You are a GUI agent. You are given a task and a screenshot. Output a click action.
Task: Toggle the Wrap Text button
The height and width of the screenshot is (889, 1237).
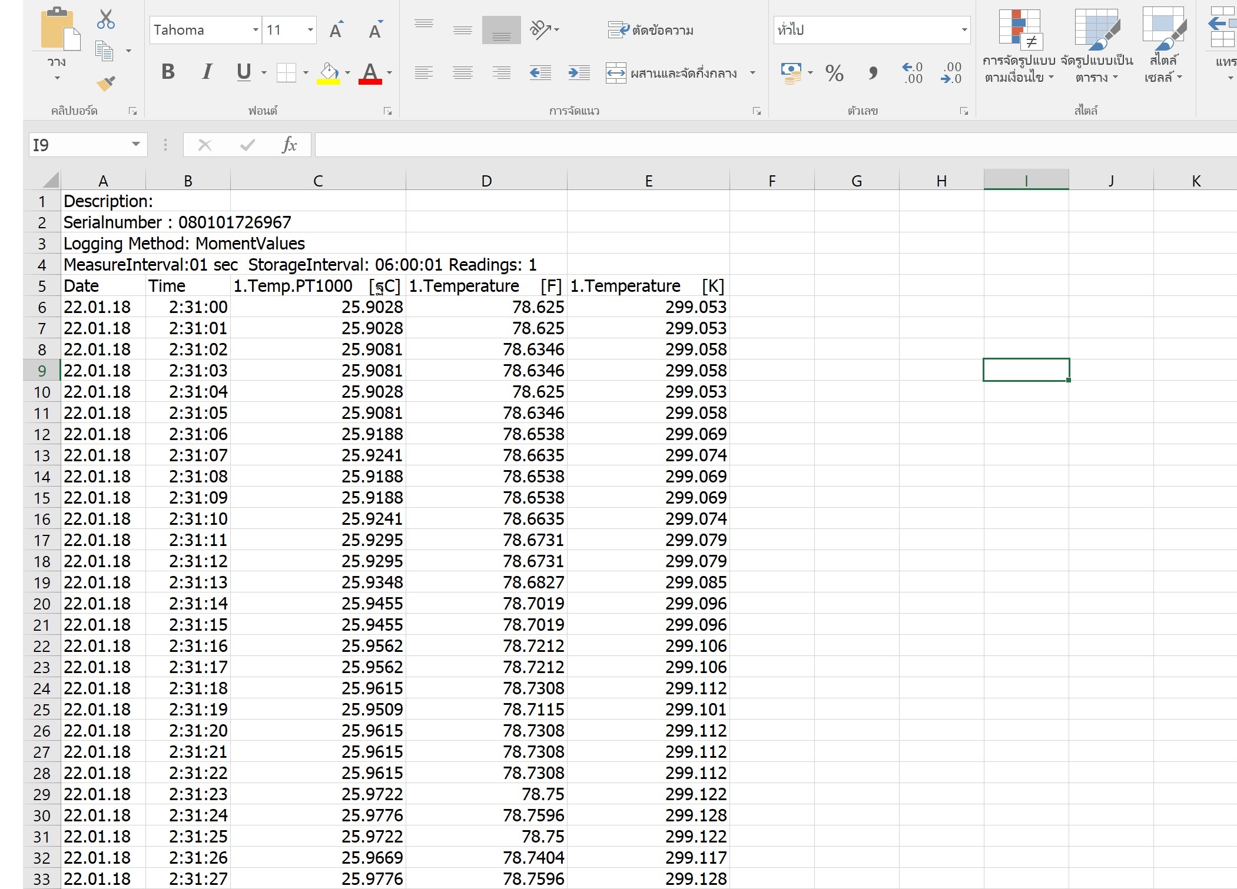coord(651,30)
